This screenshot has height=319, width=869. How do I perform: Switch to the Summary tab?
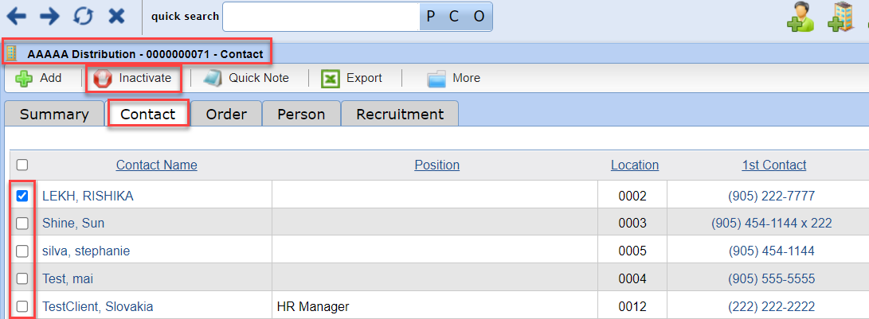pos(54,115)
